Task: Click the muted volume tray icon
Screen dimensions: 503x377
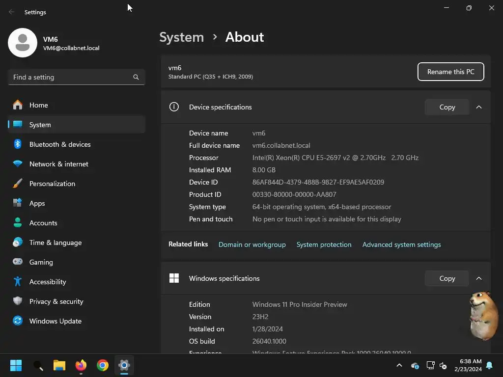Action: click(443, 365)
